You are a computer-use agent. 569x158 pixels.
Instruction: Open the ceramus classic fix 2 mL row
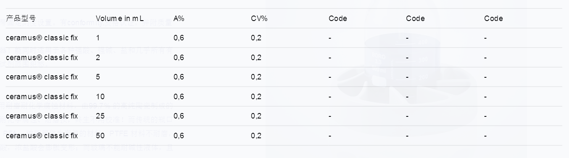point(284,58)
